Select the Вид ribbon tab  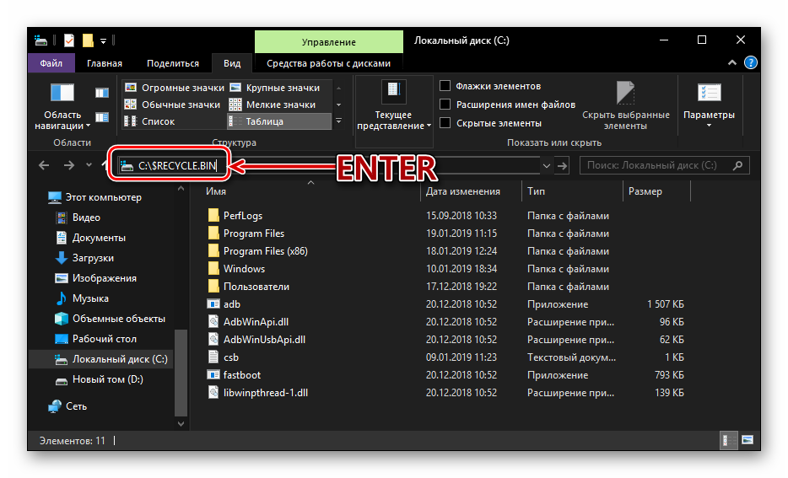point(232,63)
